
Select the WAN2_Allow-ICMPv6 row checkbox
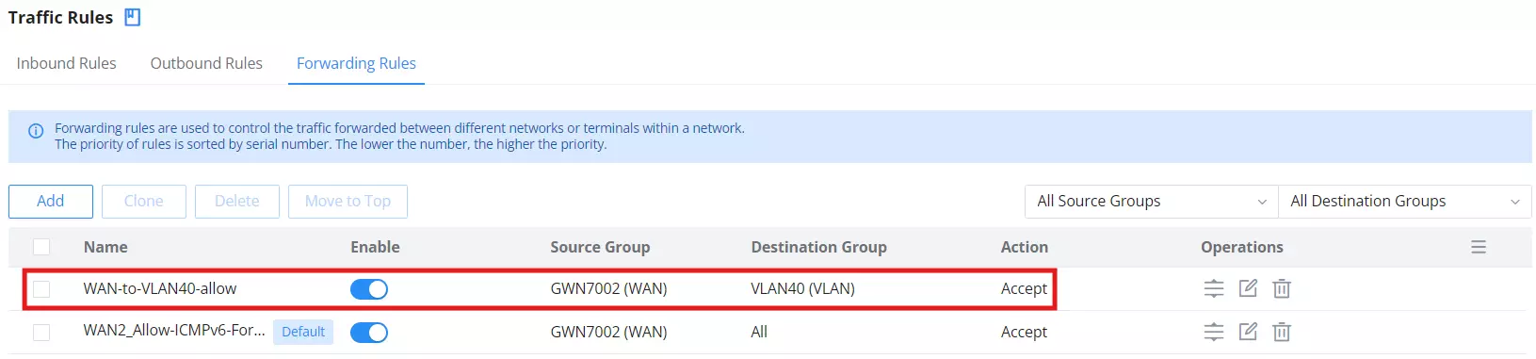[41, 333]
